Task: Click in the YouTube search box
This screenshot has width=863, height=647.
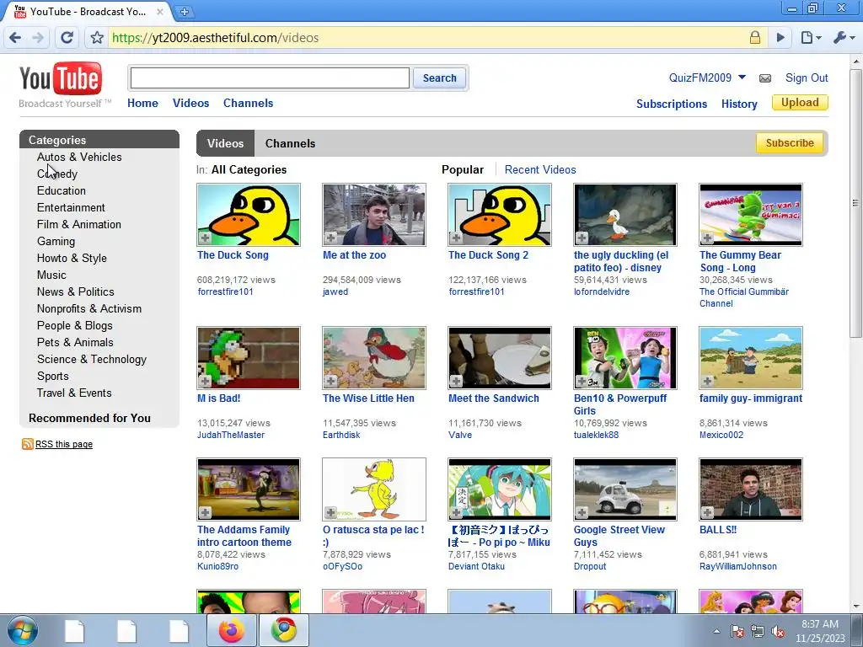Action: (270, 78)
